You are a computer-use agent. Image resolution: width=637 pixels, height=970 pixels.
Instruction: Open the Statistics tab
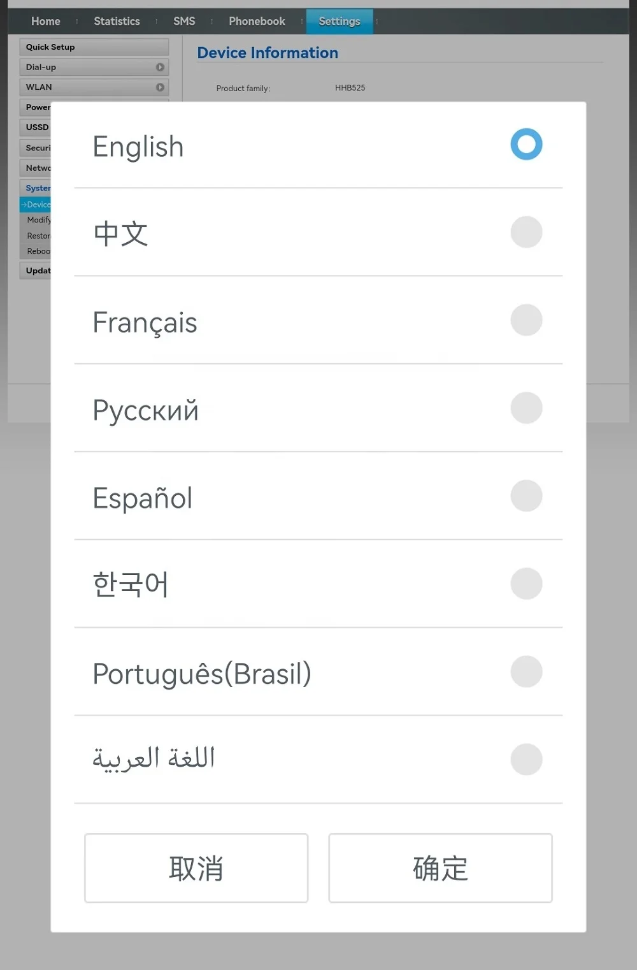point(117,21)
